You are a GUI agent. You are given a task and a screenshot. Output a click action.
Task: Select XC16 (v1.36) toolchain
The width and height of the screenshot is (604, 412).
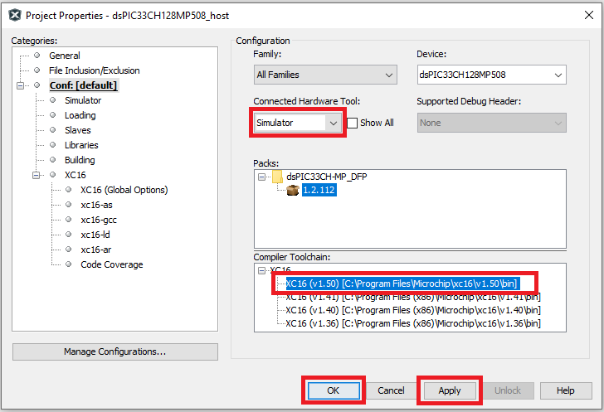tap(413, 323)
